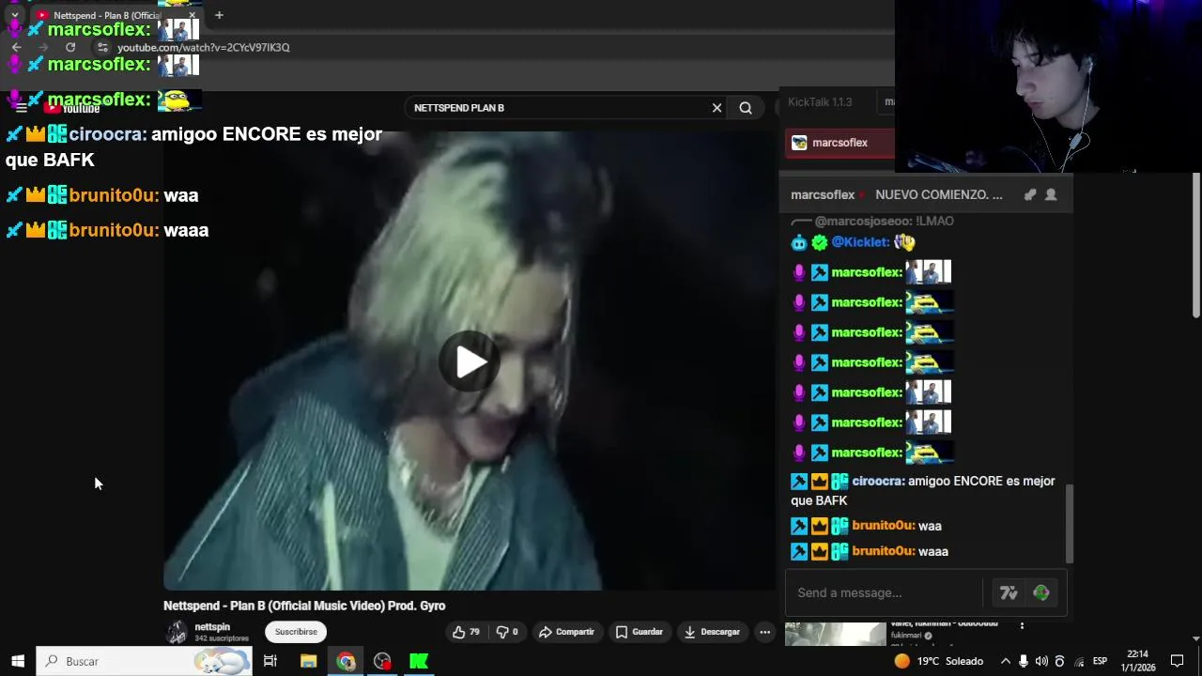This screenshot has height=676, width=1202.
Task: Click the YouTube page scrollbar down arrow
Action: point(1195,638)
